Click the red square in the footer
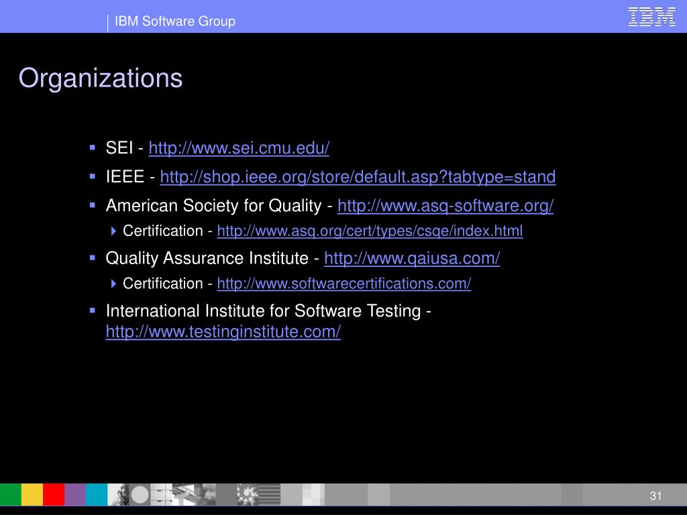The height and width of the screenshot is (515, 687). (54, 494)
